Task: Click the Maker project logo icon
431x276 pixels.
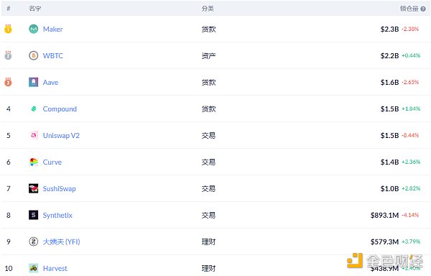Action: coord(34,29)
